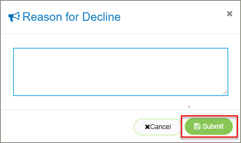The height and width of the screenshot is (143, 241).
Task: Place cursor in the blue-bordered textarea
Action: tap(121, 72)
